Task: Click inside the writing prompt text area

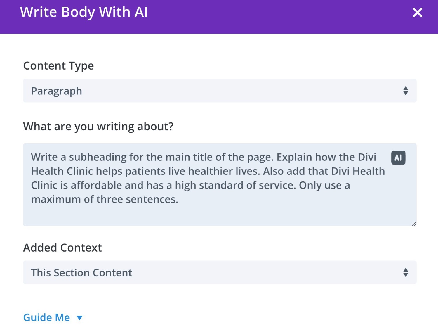Action: [x=220, y=185]
